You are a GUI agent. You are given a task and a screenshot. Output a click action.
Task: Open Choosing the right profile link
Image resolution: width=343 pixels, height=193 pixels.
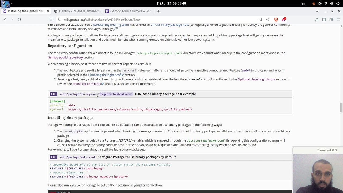[106, 75]
